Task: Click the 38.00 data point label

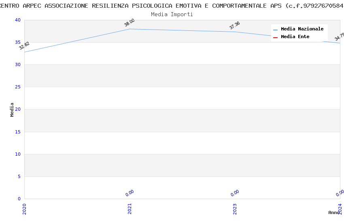Action: (130, 23)
